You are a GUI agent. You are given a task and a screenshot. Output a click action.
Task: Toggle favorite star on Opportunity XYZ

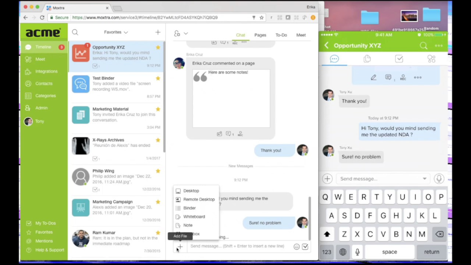click(158, 47)
